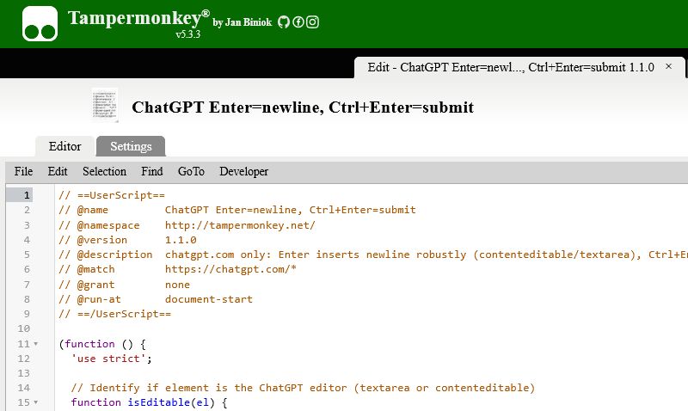This screenshot has height=411, width=688.
Task: Click the @grant value 'none'
Action: (x=177, y=285)
